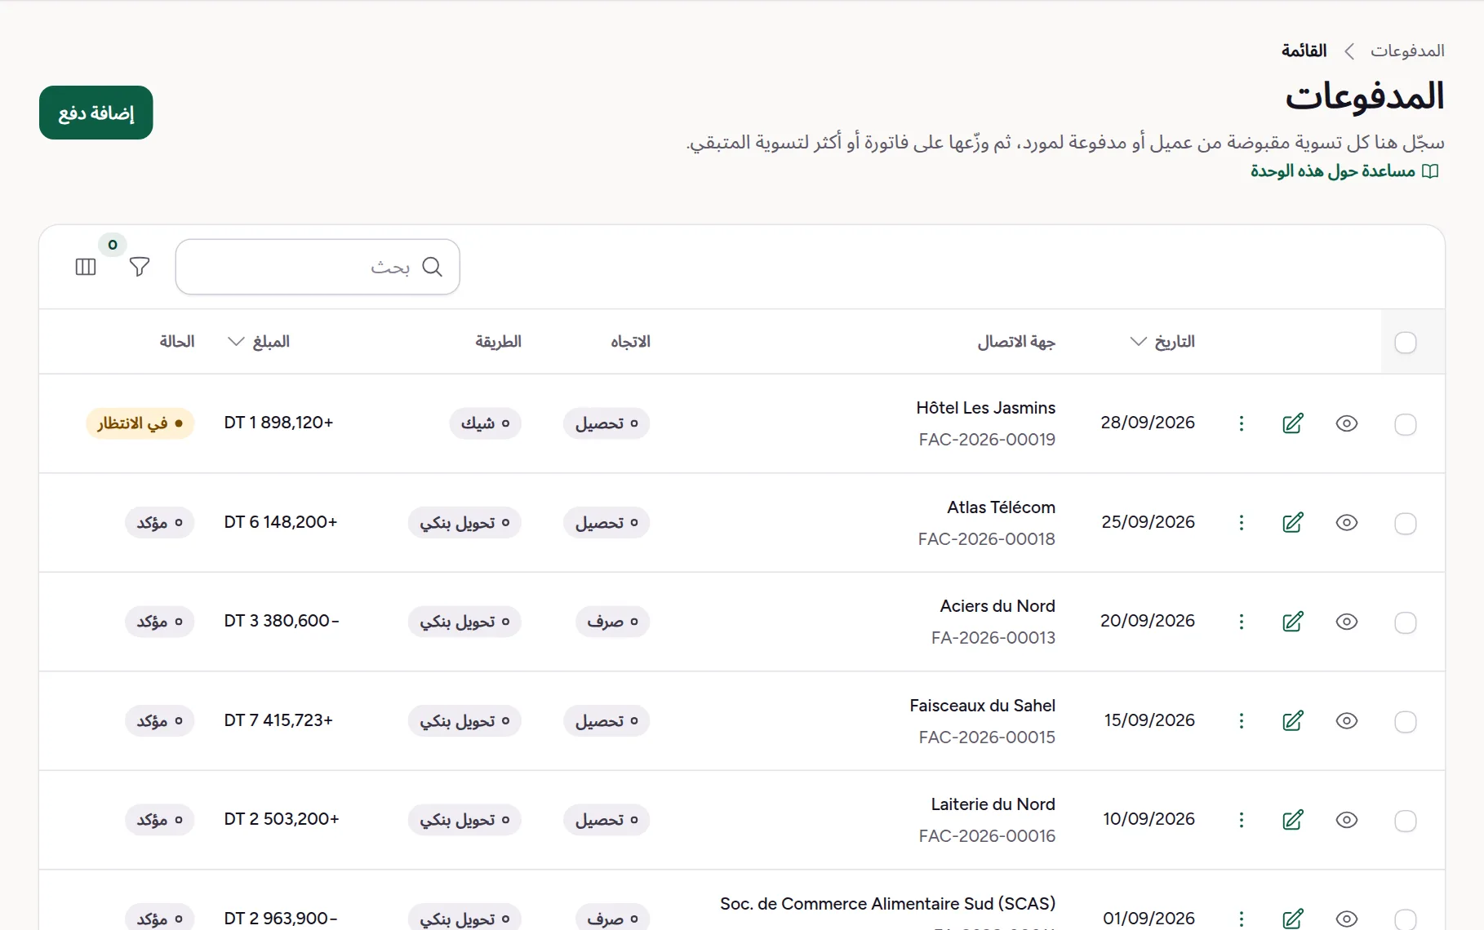Click the شيك method badge
This screenshot has width=1484, height=930.
[x=485, y=423]
